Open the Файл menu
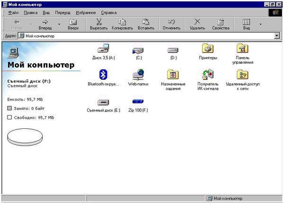This screenshot has width=284, height=203. pos(13,13)
